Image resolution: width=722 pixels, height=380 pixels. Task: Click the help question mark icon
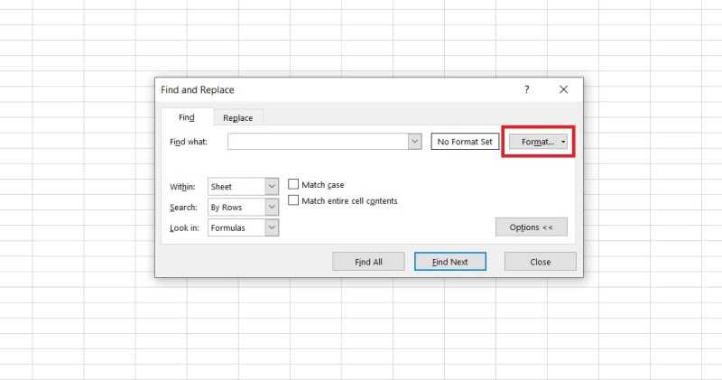(x=527, y=89)
